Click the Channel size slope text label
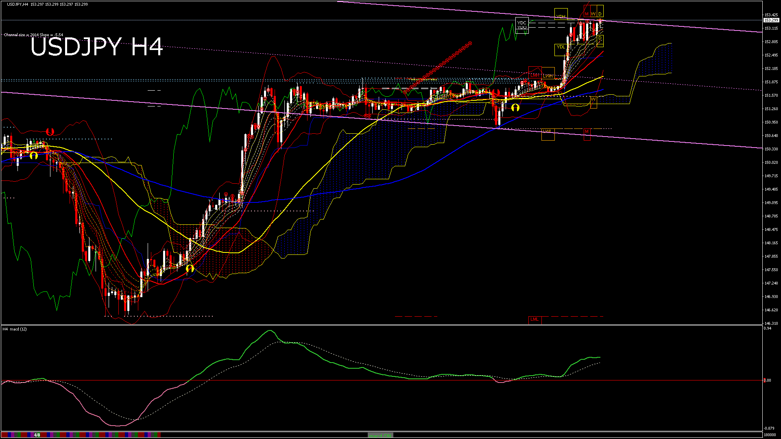The width and height of the screenshot is (781, 439). coord(33,35)
